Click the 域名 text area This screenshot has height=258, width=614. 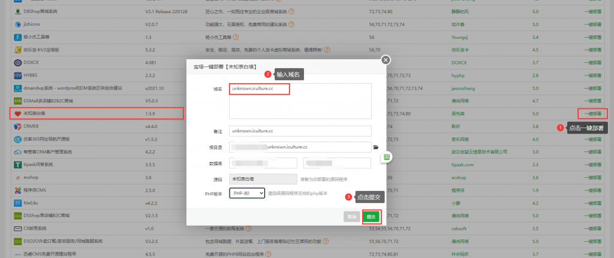click(x=300, y=101)
